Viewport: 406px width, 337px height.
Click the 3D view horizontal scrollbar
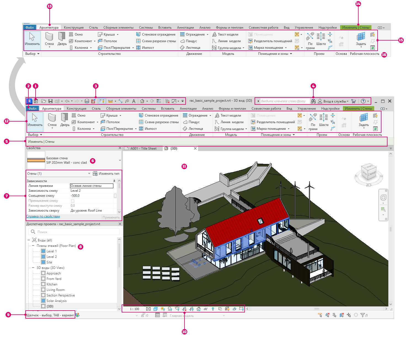[x=317, y=309]
